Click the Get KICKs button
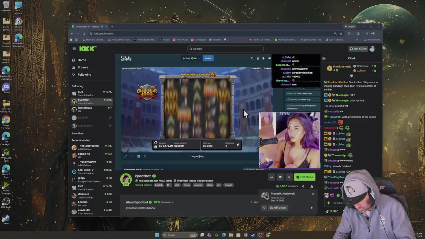Image resolution: width=425 pixels, height=239 pixels. click(358, 49)
